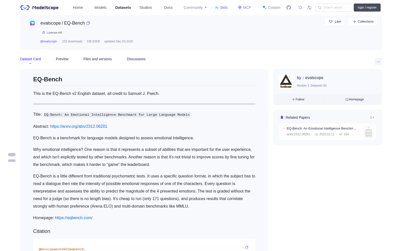Open evalscope Homepage link
Image resolution: width=402 pixels, height=251 pixels.
(355, 99)
